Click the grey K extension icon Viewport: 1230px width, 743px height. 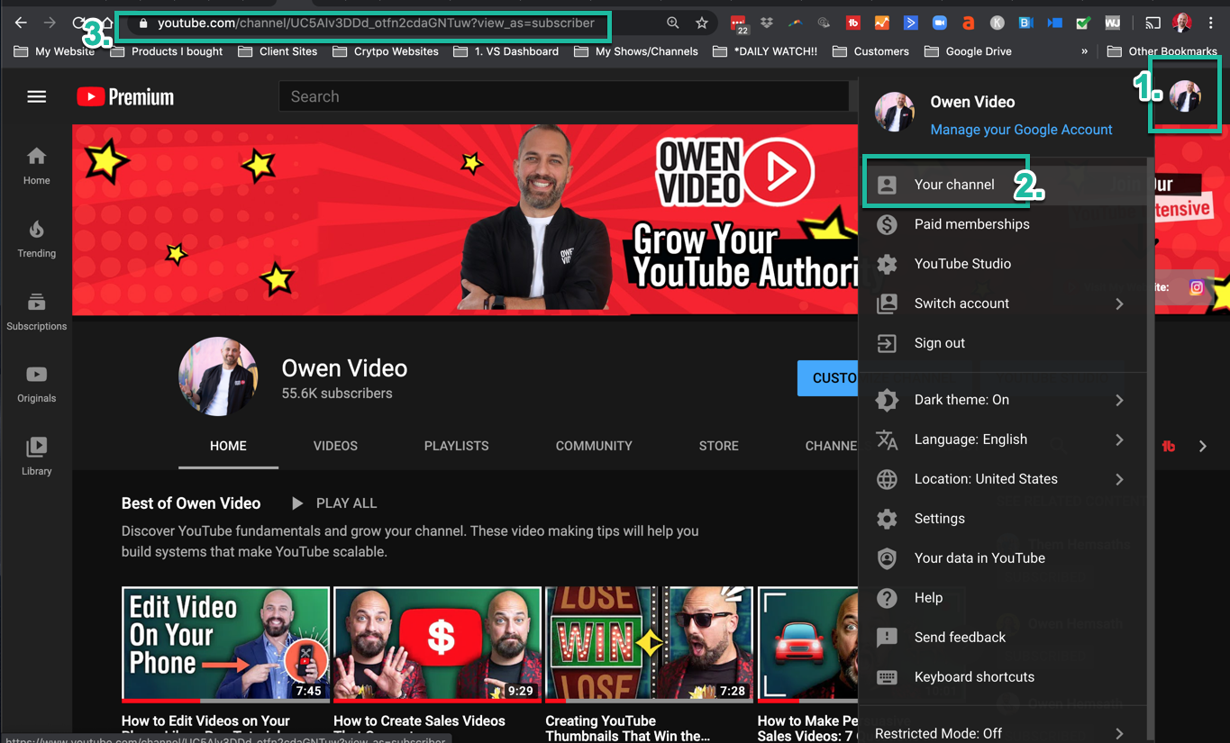point(997,23)
